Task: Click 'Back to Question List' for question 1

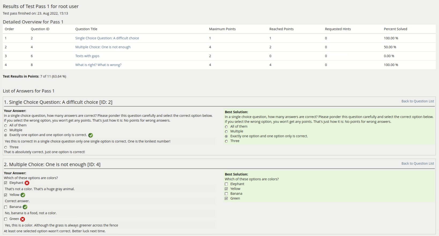Action: (417, 101)
